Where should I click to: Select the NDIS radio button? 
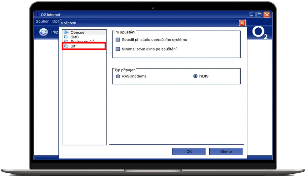click(x=195, y=76)
